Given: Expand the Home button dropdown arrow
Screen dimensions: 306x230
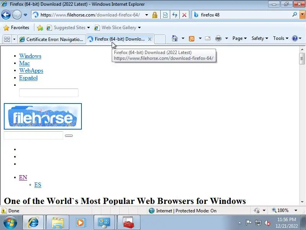Looking at the screenshot, I should click(183, 38).
